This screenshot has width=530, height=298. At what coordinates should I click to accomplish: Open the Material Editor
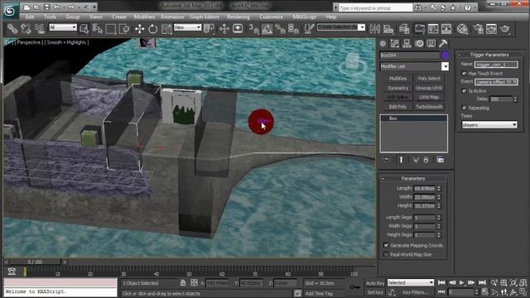coord(462,29)
